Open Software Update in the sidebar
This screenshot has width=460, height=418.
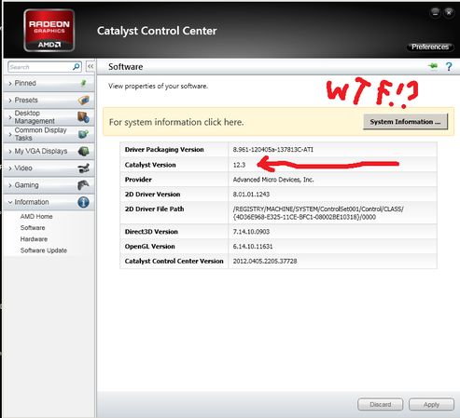point(44,250)
